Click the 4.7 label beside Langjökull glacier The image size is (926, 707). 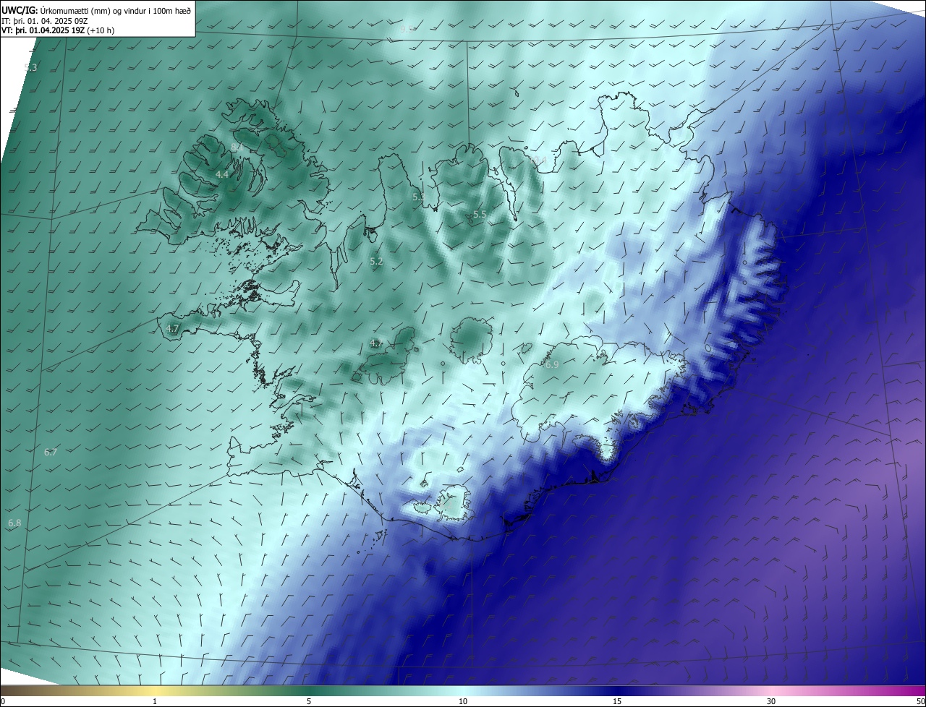pos(377,343)
